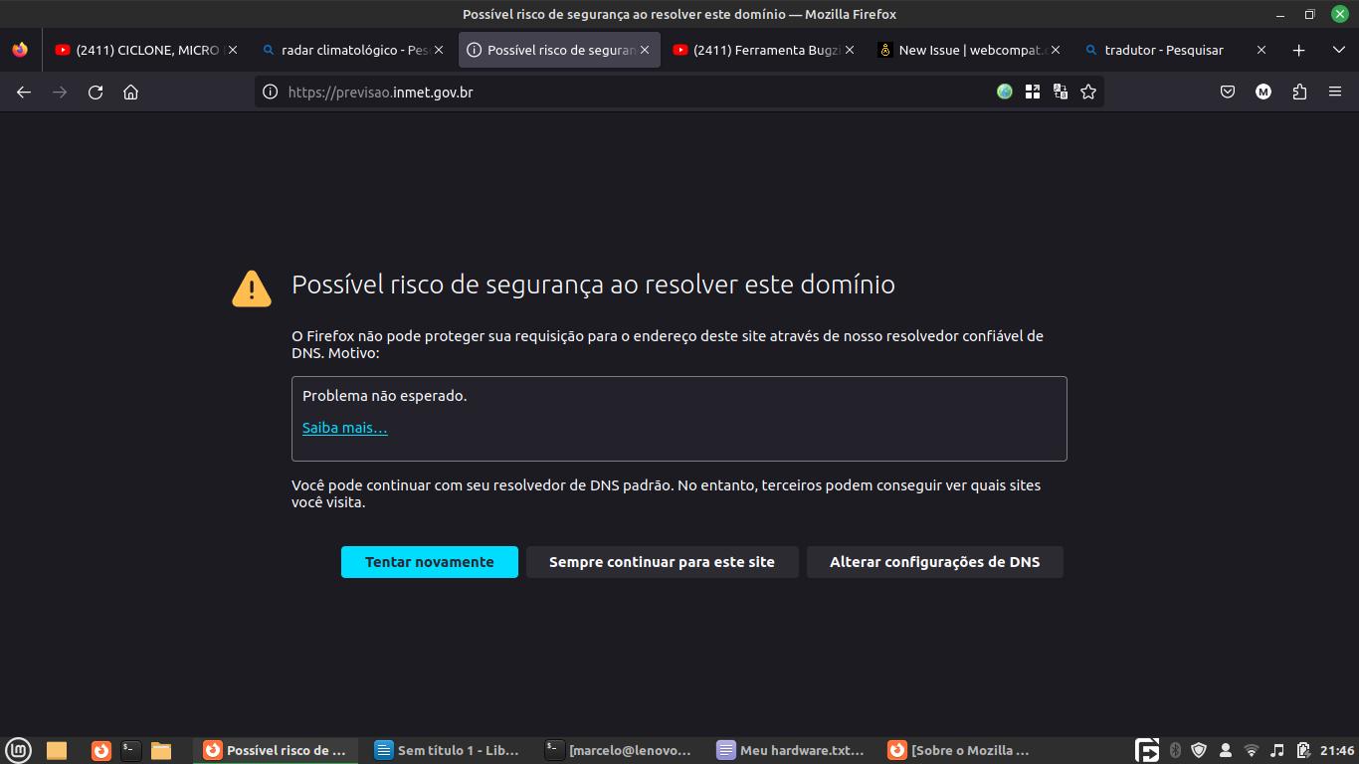Image resolution: width=1359 pixels, height=764 pixels.
Task: Click the extensions puzzle piece icon
Action: [1300, 92]
